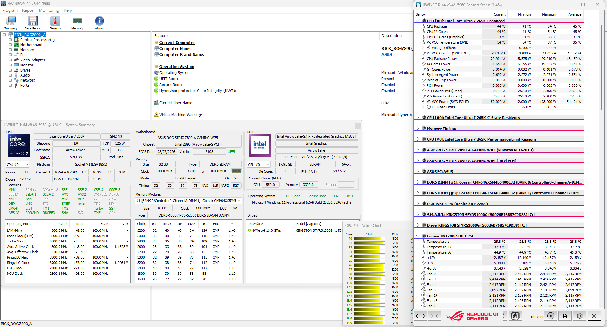Select the CPU Package Power sensor row
Screen dimensions: 607x327
tap(502, 59)
